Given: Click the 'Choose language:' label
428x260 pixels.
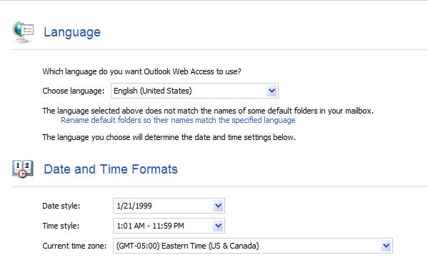Looking at the screenshot, I should (x=74, y=91).
